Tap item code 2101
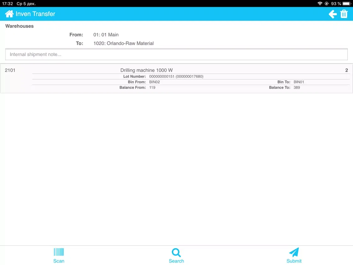Viewport: 353px width, 265px height. coord(10,70)
